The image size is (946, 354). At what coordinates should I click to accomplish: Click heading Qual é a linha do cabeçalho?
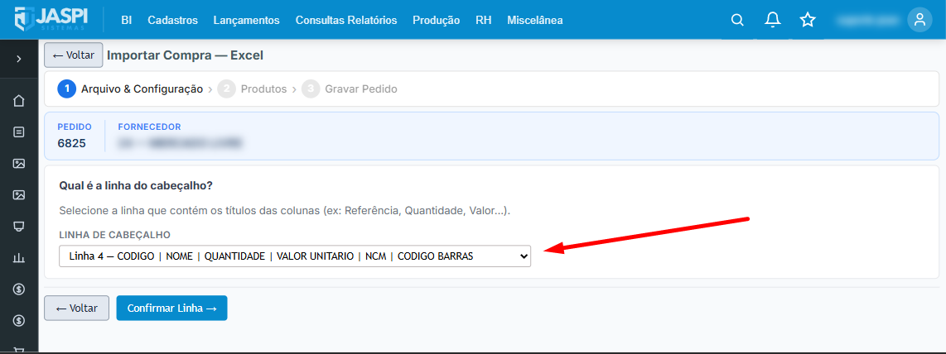coord(136,185)
